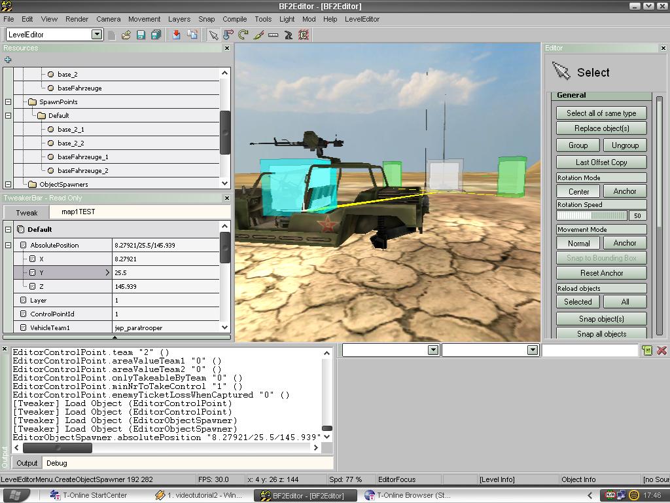
Task: Open the second empty console dropdown
Action: click(533, 350)
